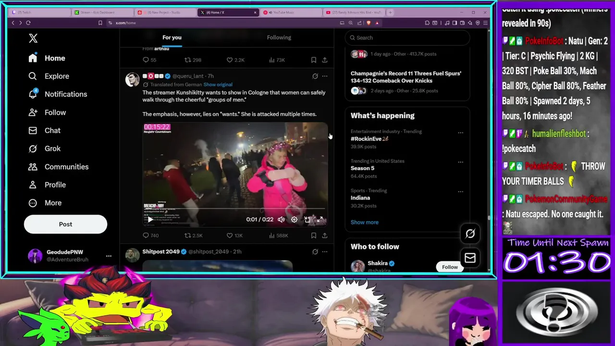Follow Shakira
This screenshot has width=615, height=346.
tap(450, 267)
